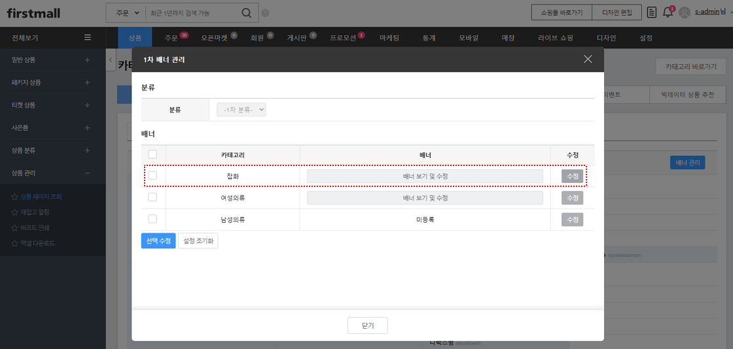Open 재입고 알림 sidebar link
This screenshot has width=733, height=349.
(35, 212)
